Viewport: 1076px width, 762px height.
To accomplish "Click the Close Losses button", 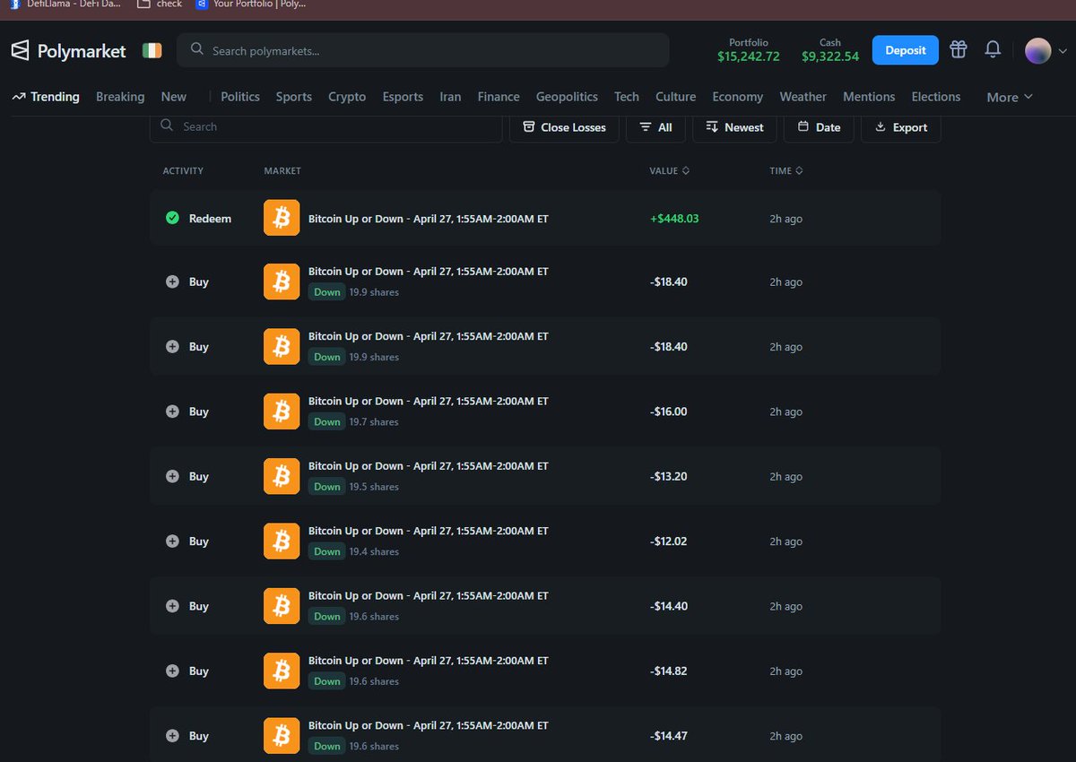I will tap(564, 127).
